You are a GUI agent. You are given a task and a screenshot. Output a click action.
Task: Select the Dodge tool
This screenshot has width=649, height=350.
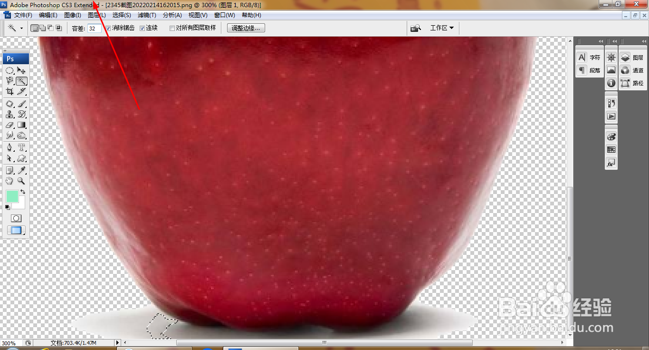click(x=21, y=136)
